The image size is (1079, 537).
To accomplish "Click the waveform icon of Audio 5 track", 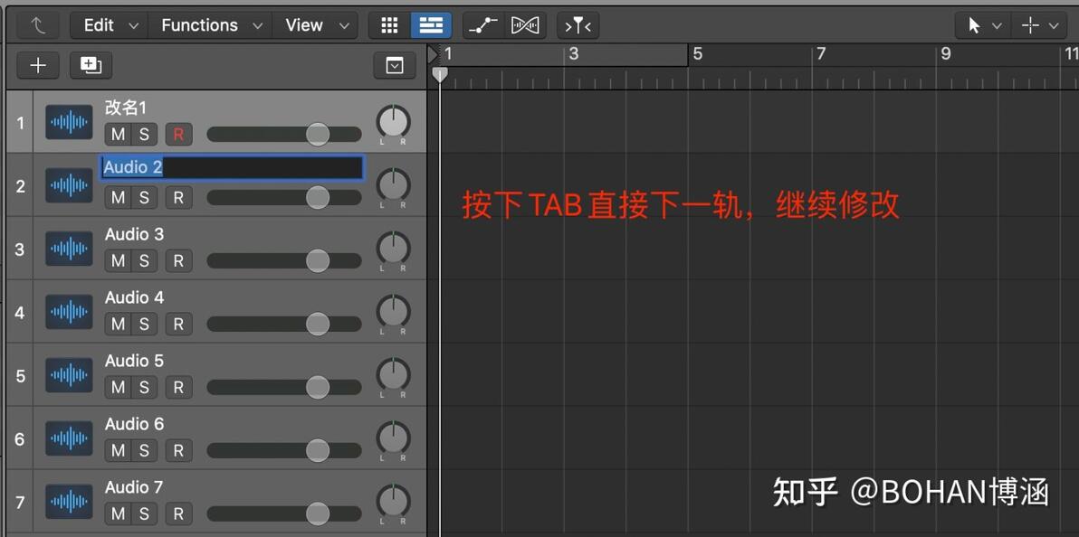I will (69, 375).
